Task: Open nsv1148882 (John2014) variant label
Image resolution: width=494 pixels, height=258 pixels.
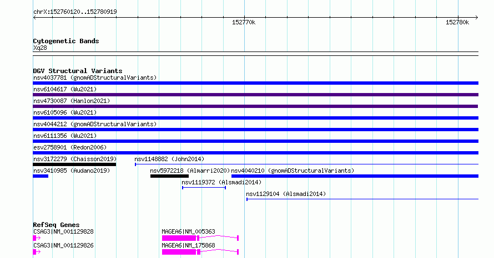Action: click(x=169, y=159)
